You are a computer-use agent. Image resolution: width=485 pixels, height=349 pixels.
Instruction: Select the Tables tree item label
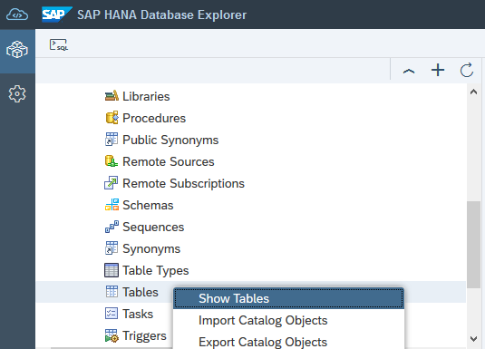tap(141, 293)
